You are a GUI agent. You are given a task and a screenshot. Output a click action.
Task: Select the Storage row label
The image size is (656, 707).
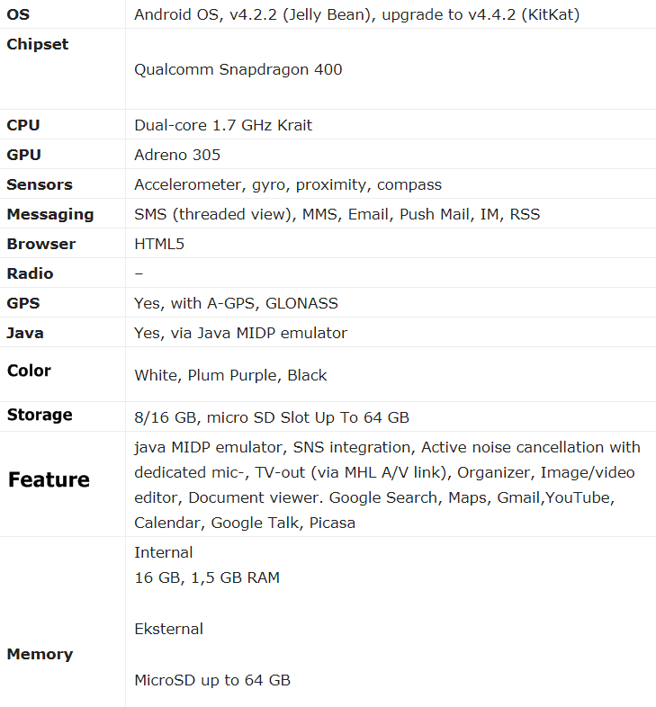pyautogui.click(x=40, y=415)
